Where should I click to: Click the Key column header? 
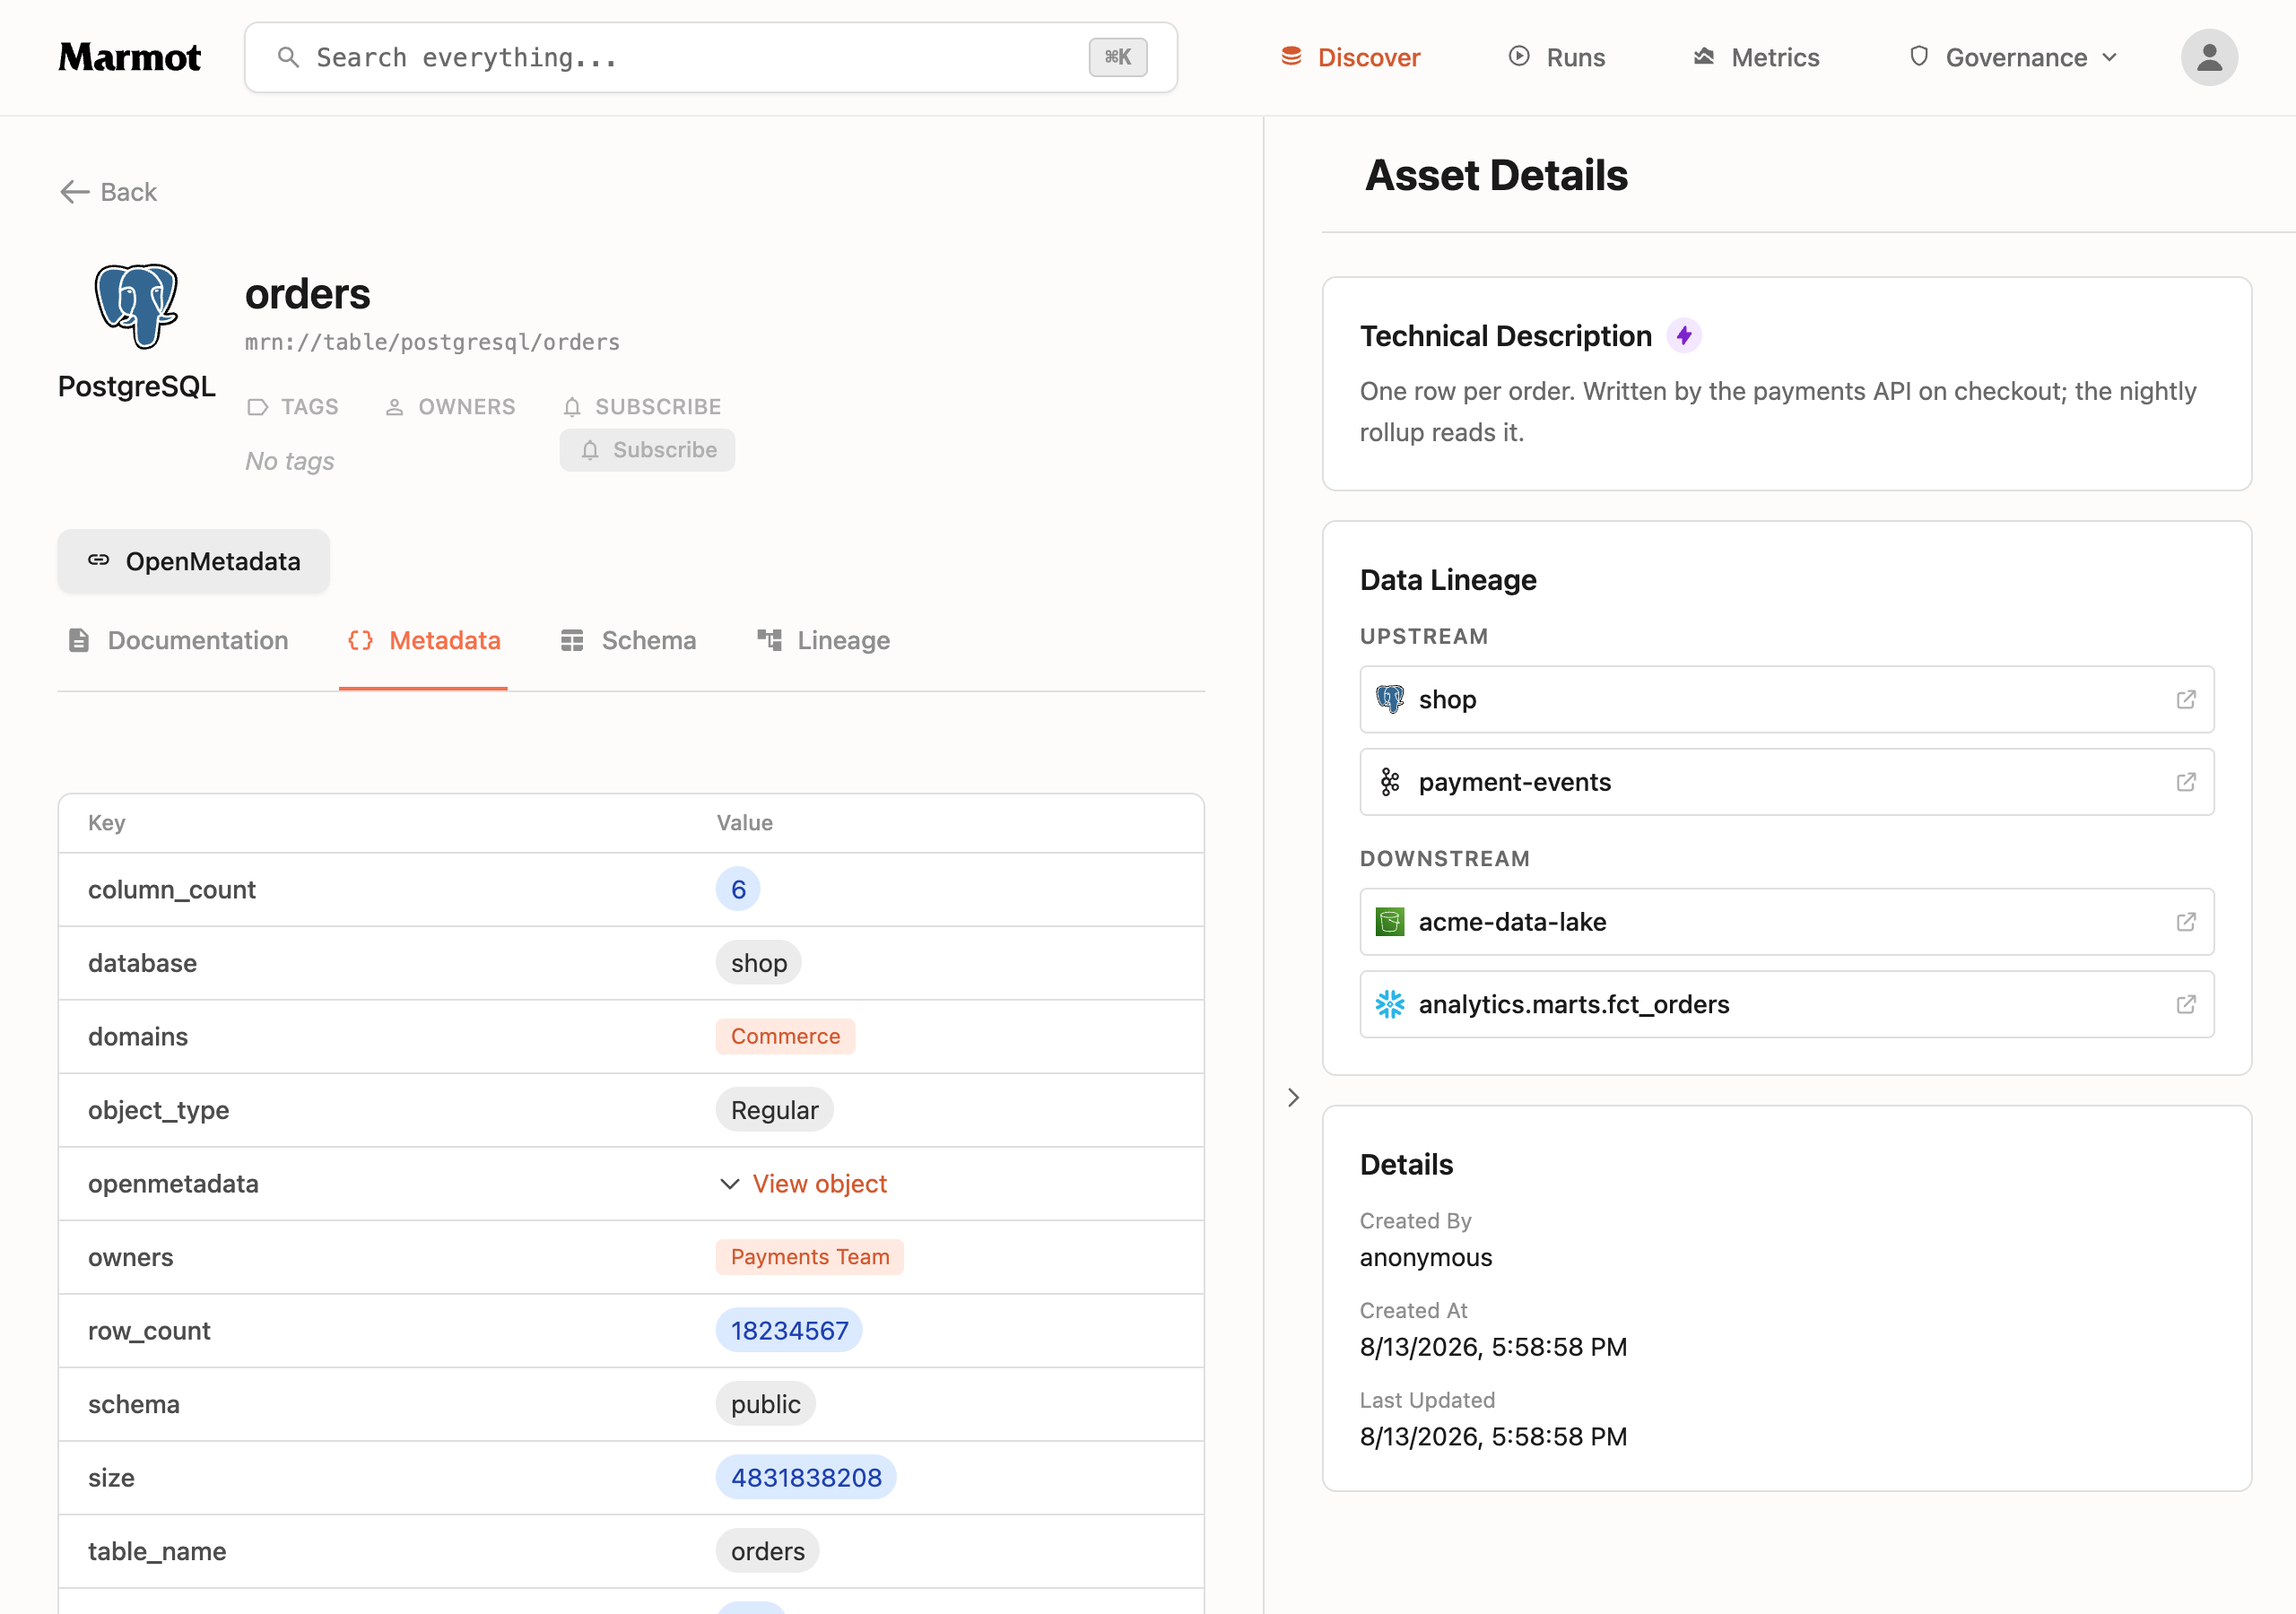click(x=106, y=823)
